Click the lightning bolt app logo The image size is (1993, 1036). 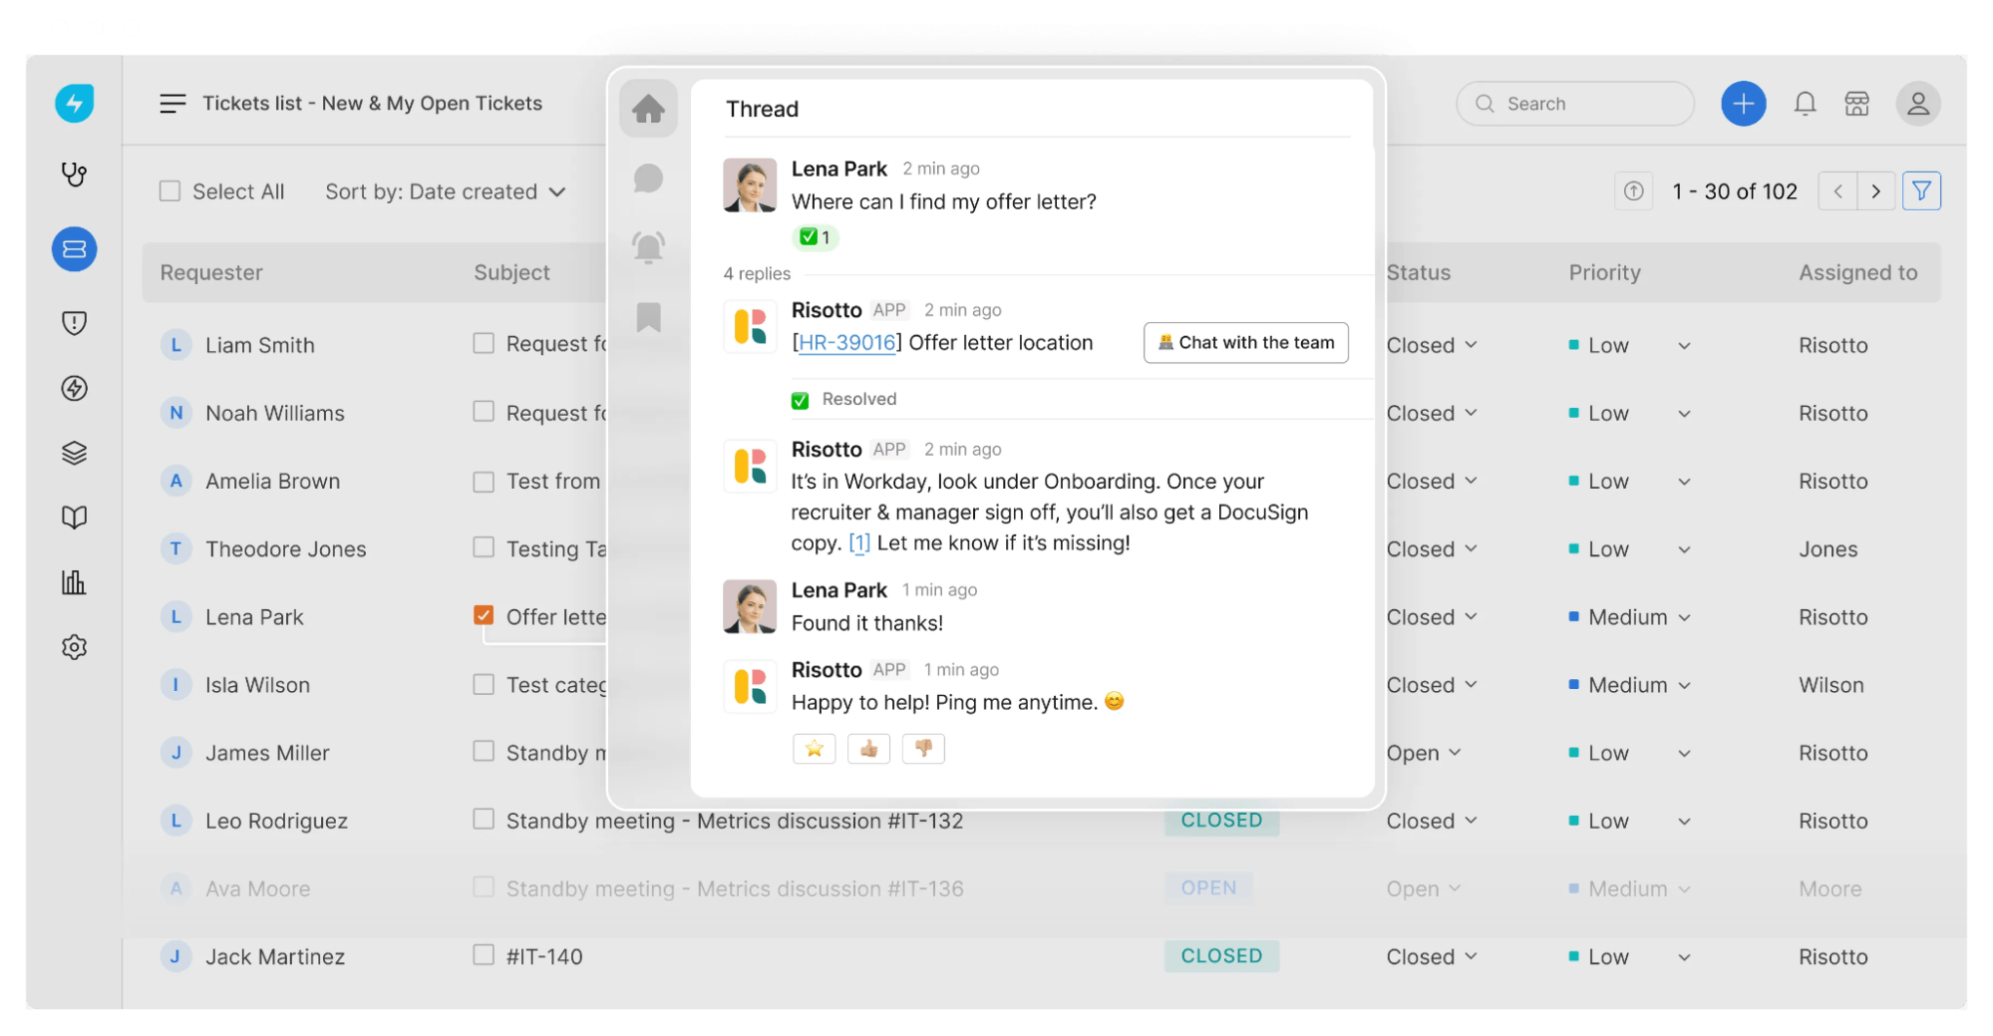74,103
